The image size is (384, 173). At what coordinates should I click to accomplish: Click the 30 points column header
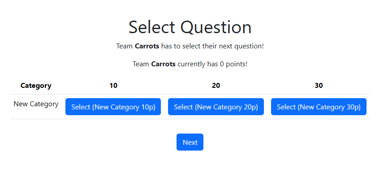(319, 86)
